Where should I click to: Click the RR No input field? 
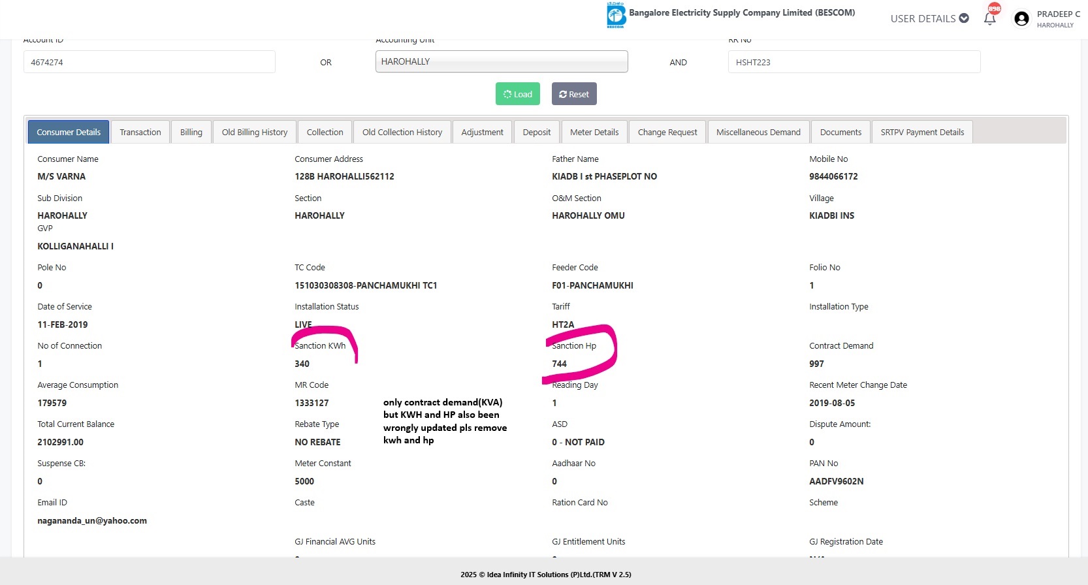[854, 62]
